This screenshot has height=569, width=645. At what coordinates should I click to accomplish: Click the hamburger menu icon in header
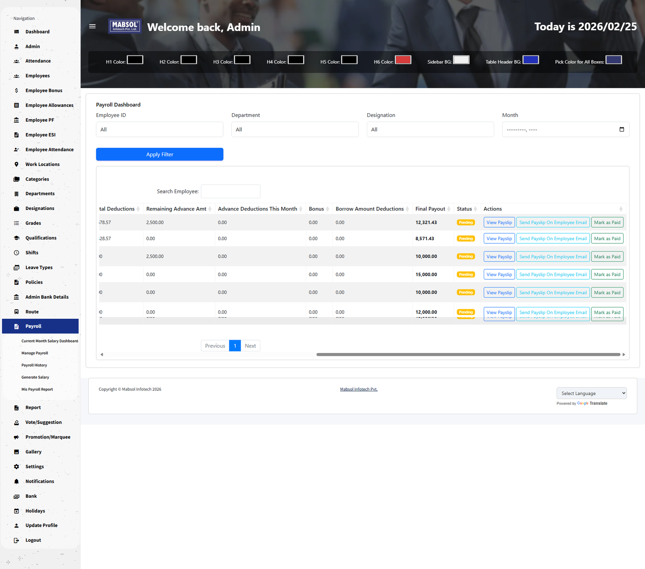[92, 27]
